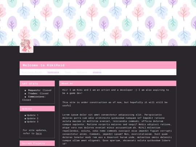The height and width of the screenshot is (147, 196).
Task: Click the star bullet beside Update 2
Action: pyautogui.click(x=25, y=118)
